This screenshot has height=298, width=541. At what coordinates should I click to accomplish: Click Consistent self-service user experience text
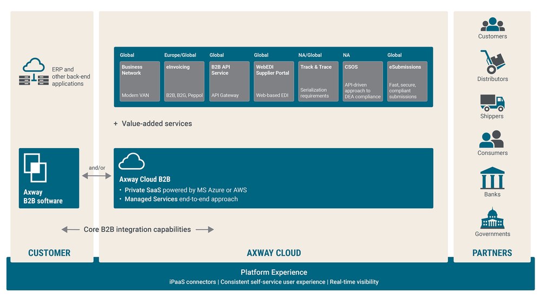click(273, 282)
